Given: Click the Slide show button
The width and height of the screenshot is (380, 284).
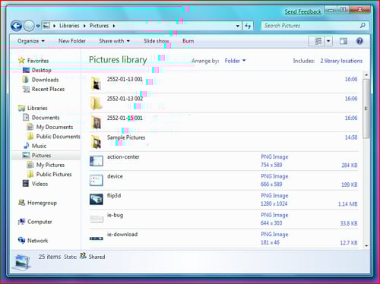Looking at the screenshot, I should 156,41.
